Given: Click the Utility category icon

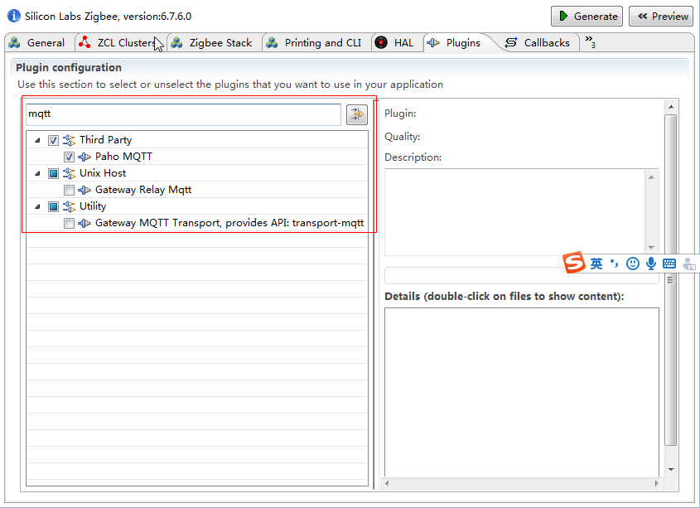Looking at the screenshot, I should [69, 206].
